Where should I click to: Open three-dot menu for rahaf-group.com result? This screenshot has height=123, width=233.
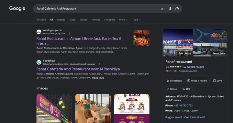(x=69, y=34)
